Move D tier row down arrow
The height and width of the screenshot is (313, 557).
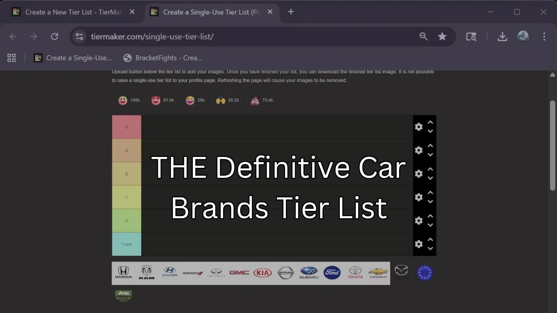coord(430,225)
